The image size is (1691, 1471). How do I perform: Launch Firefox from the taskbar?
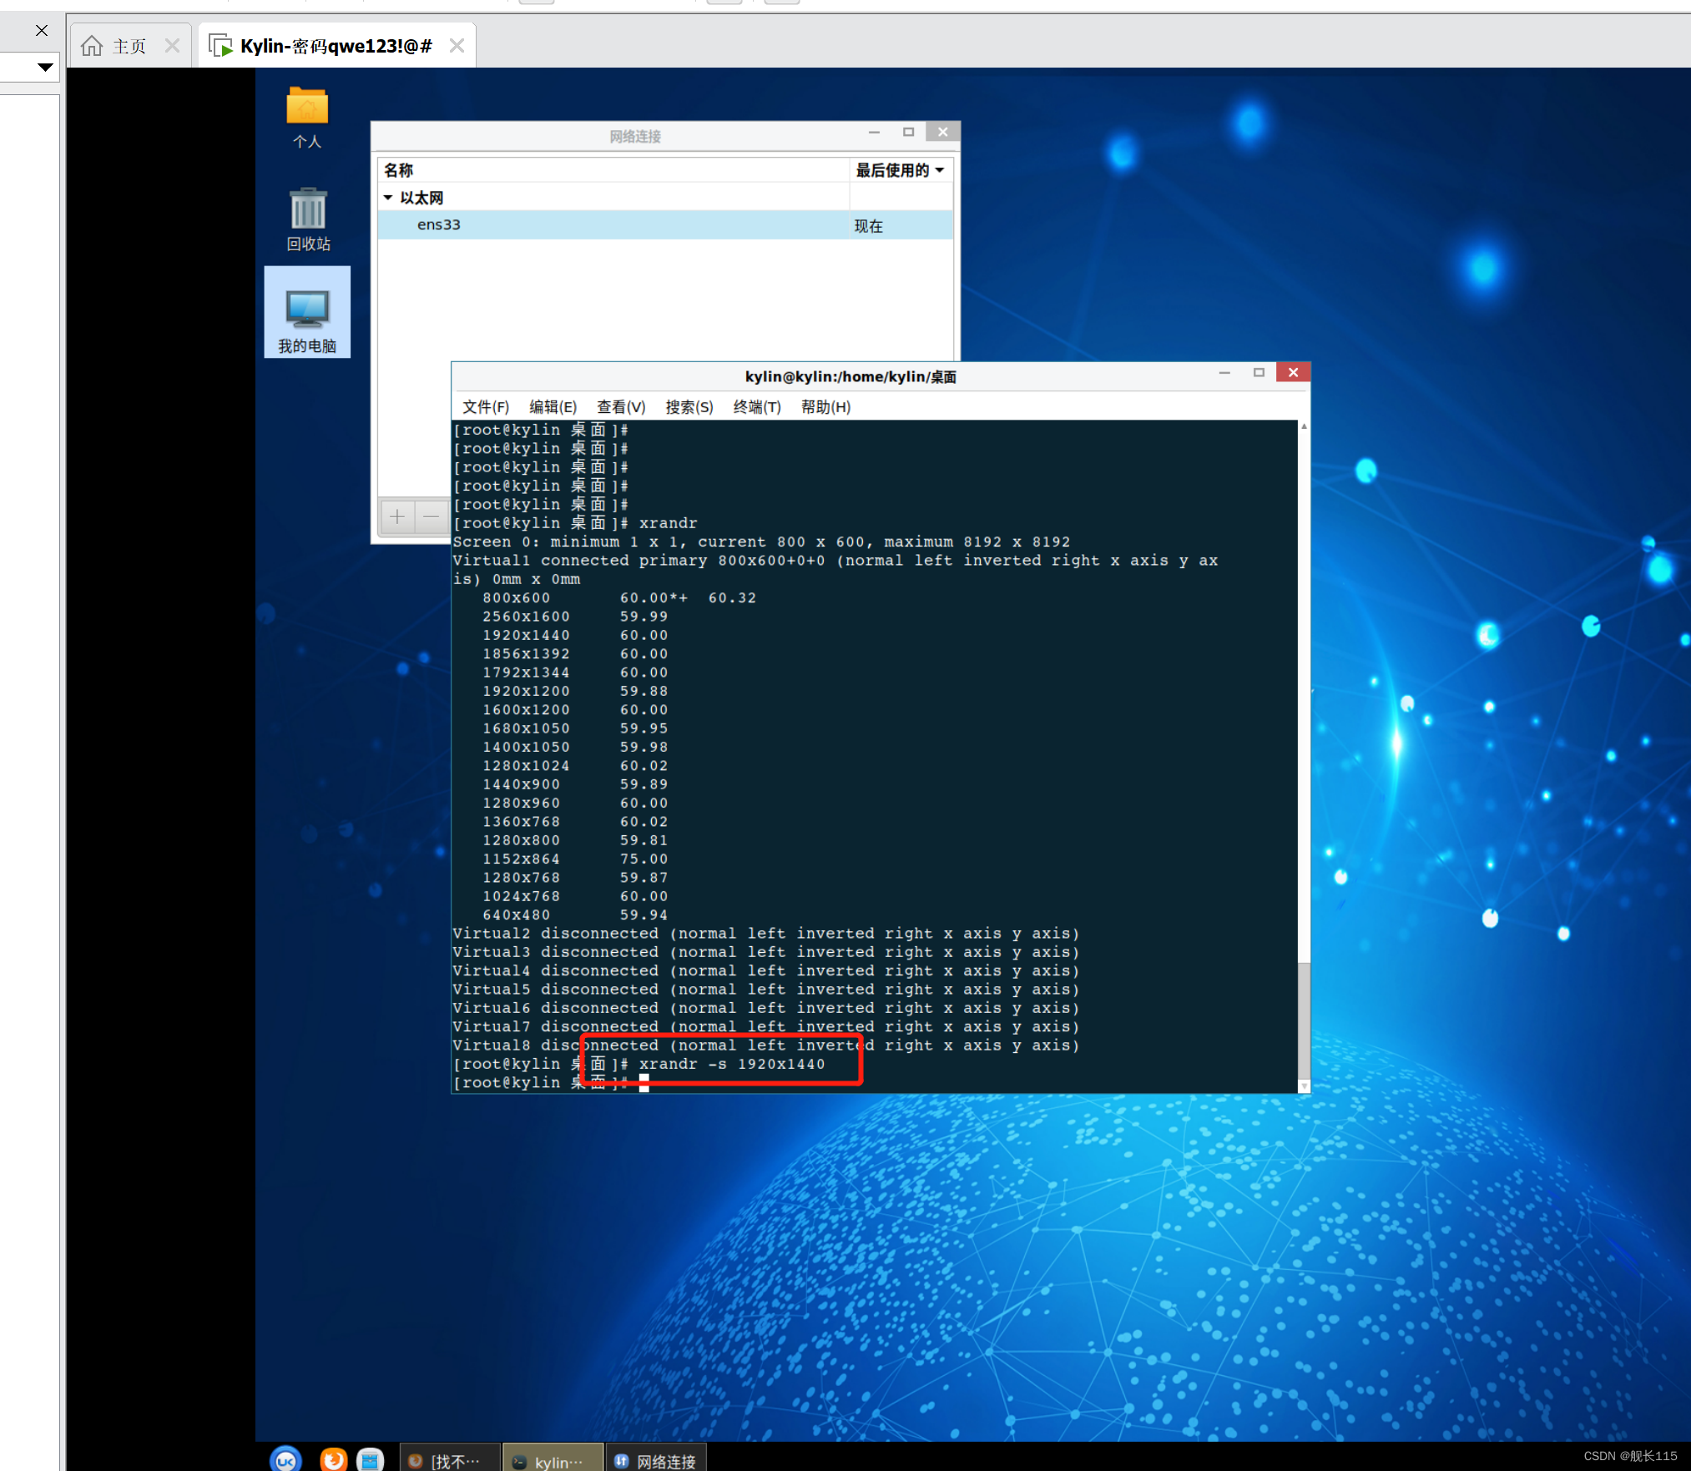[x=333, y=1459]
